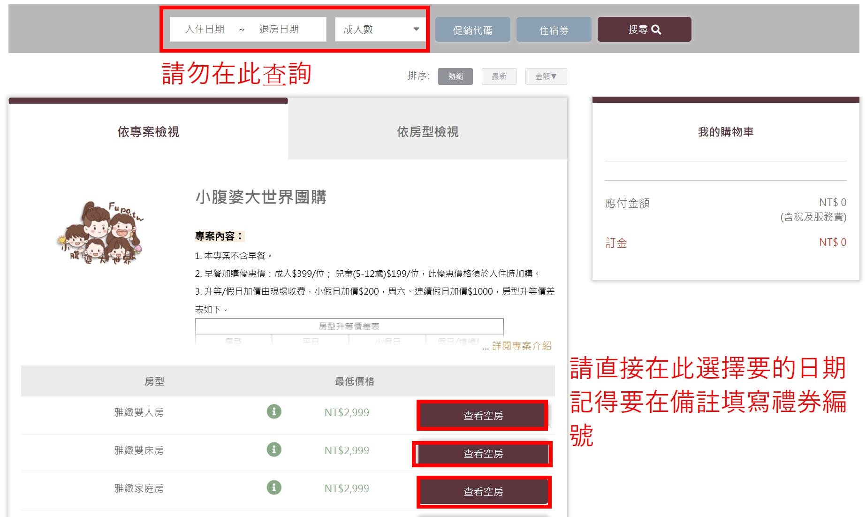Open info icon for 雅緻雙人房 room
Viewport: 866px width, 517px height.
273,412
